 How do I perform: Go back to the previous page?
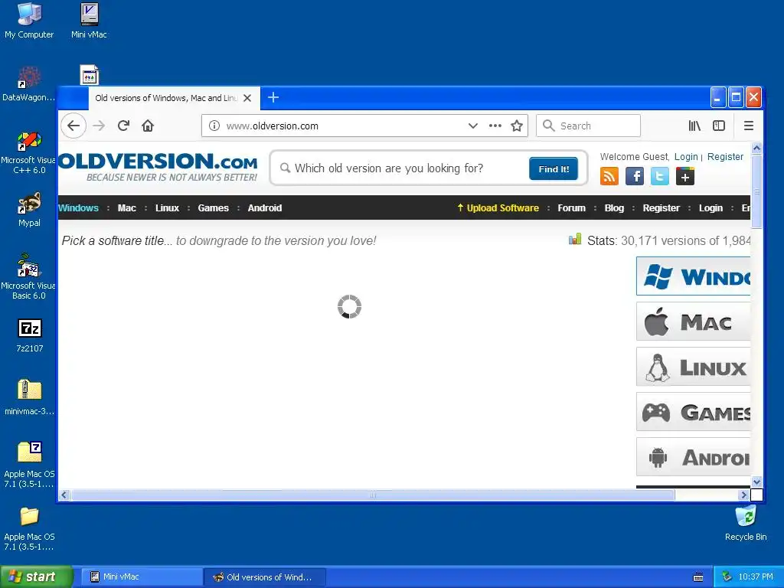73,126
